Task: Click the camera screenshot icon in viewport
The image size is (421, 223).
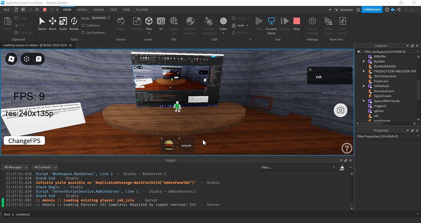Action: tap(340, 110)
